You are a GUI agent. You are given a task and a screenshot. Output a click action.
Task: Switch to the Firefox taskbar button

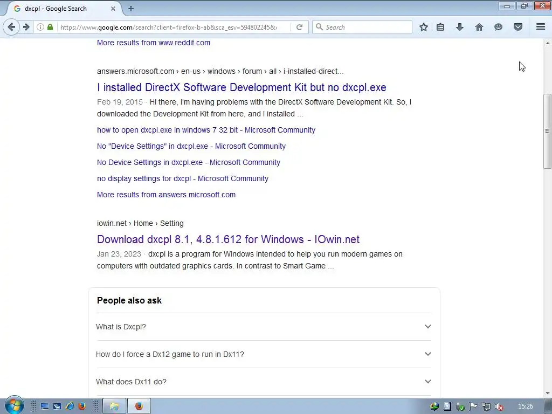139,406
